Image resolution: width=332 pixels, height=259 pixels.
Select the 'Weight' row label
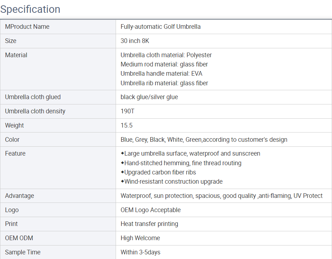click(14, 125)
